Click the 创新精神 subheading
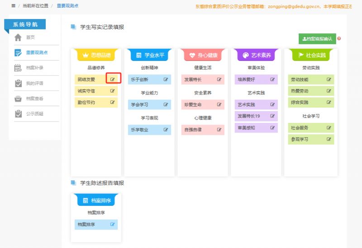 [150, 68]
